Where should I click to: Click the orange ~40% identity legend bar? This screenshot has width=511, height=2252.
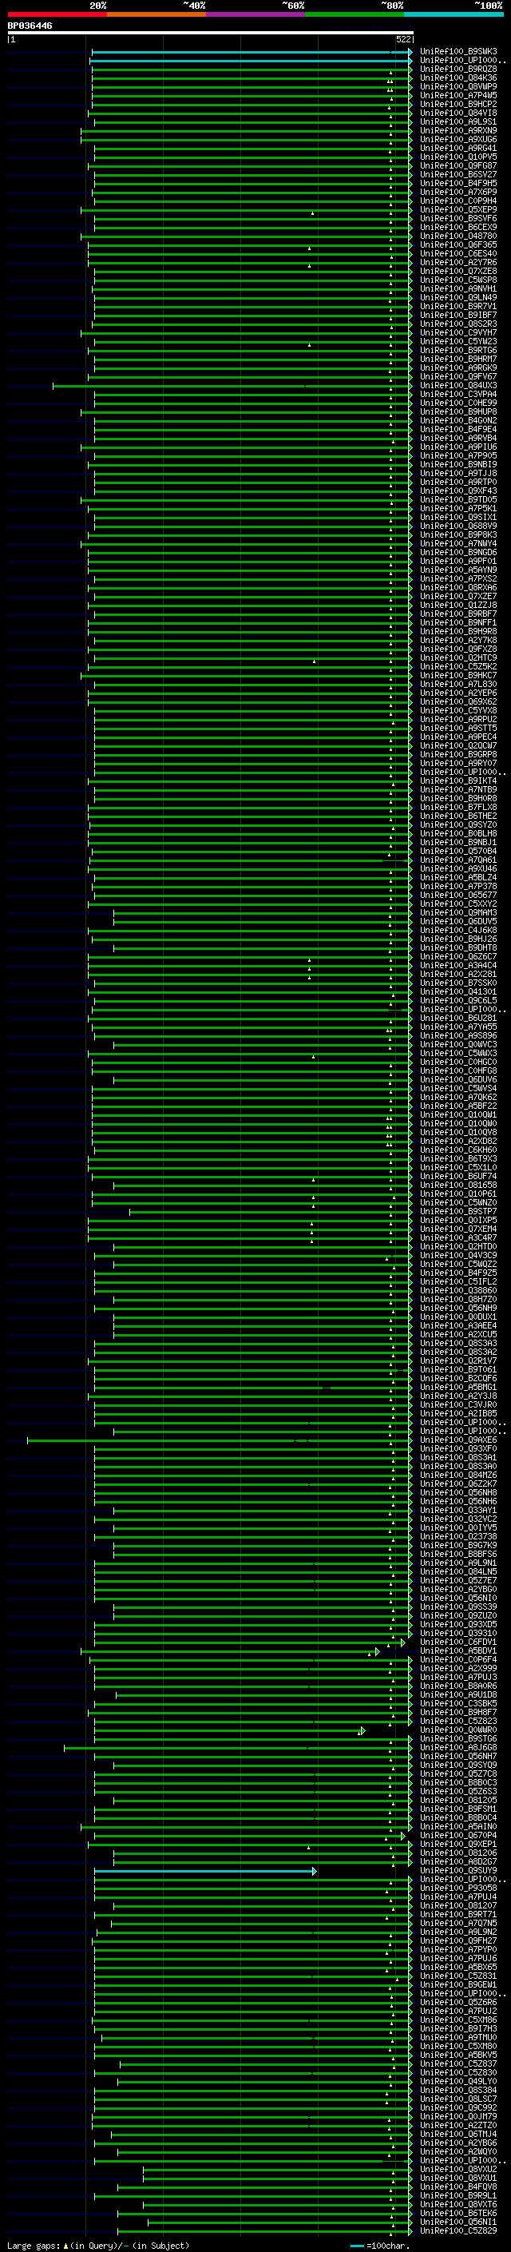(x=156, y=14)
